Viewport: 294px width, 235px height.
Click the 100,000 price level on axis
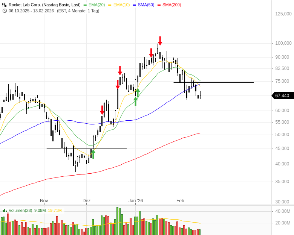[x=282, y=43]
